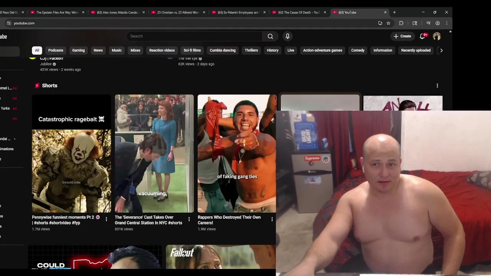Open the Fallout video thumbnail
The height and width of the screenshot is (276, 491).
coord(221,257)
